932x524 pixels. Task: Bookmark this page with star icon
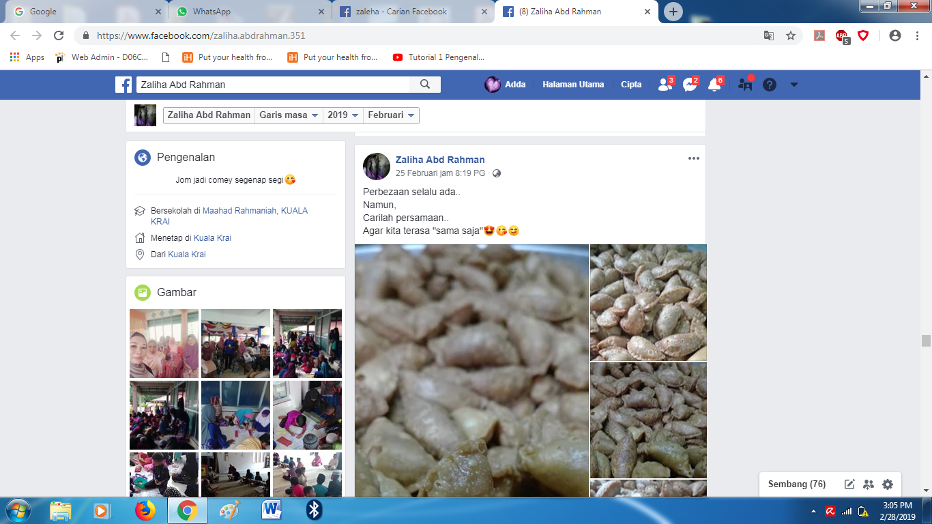click(x=791, y=35)
